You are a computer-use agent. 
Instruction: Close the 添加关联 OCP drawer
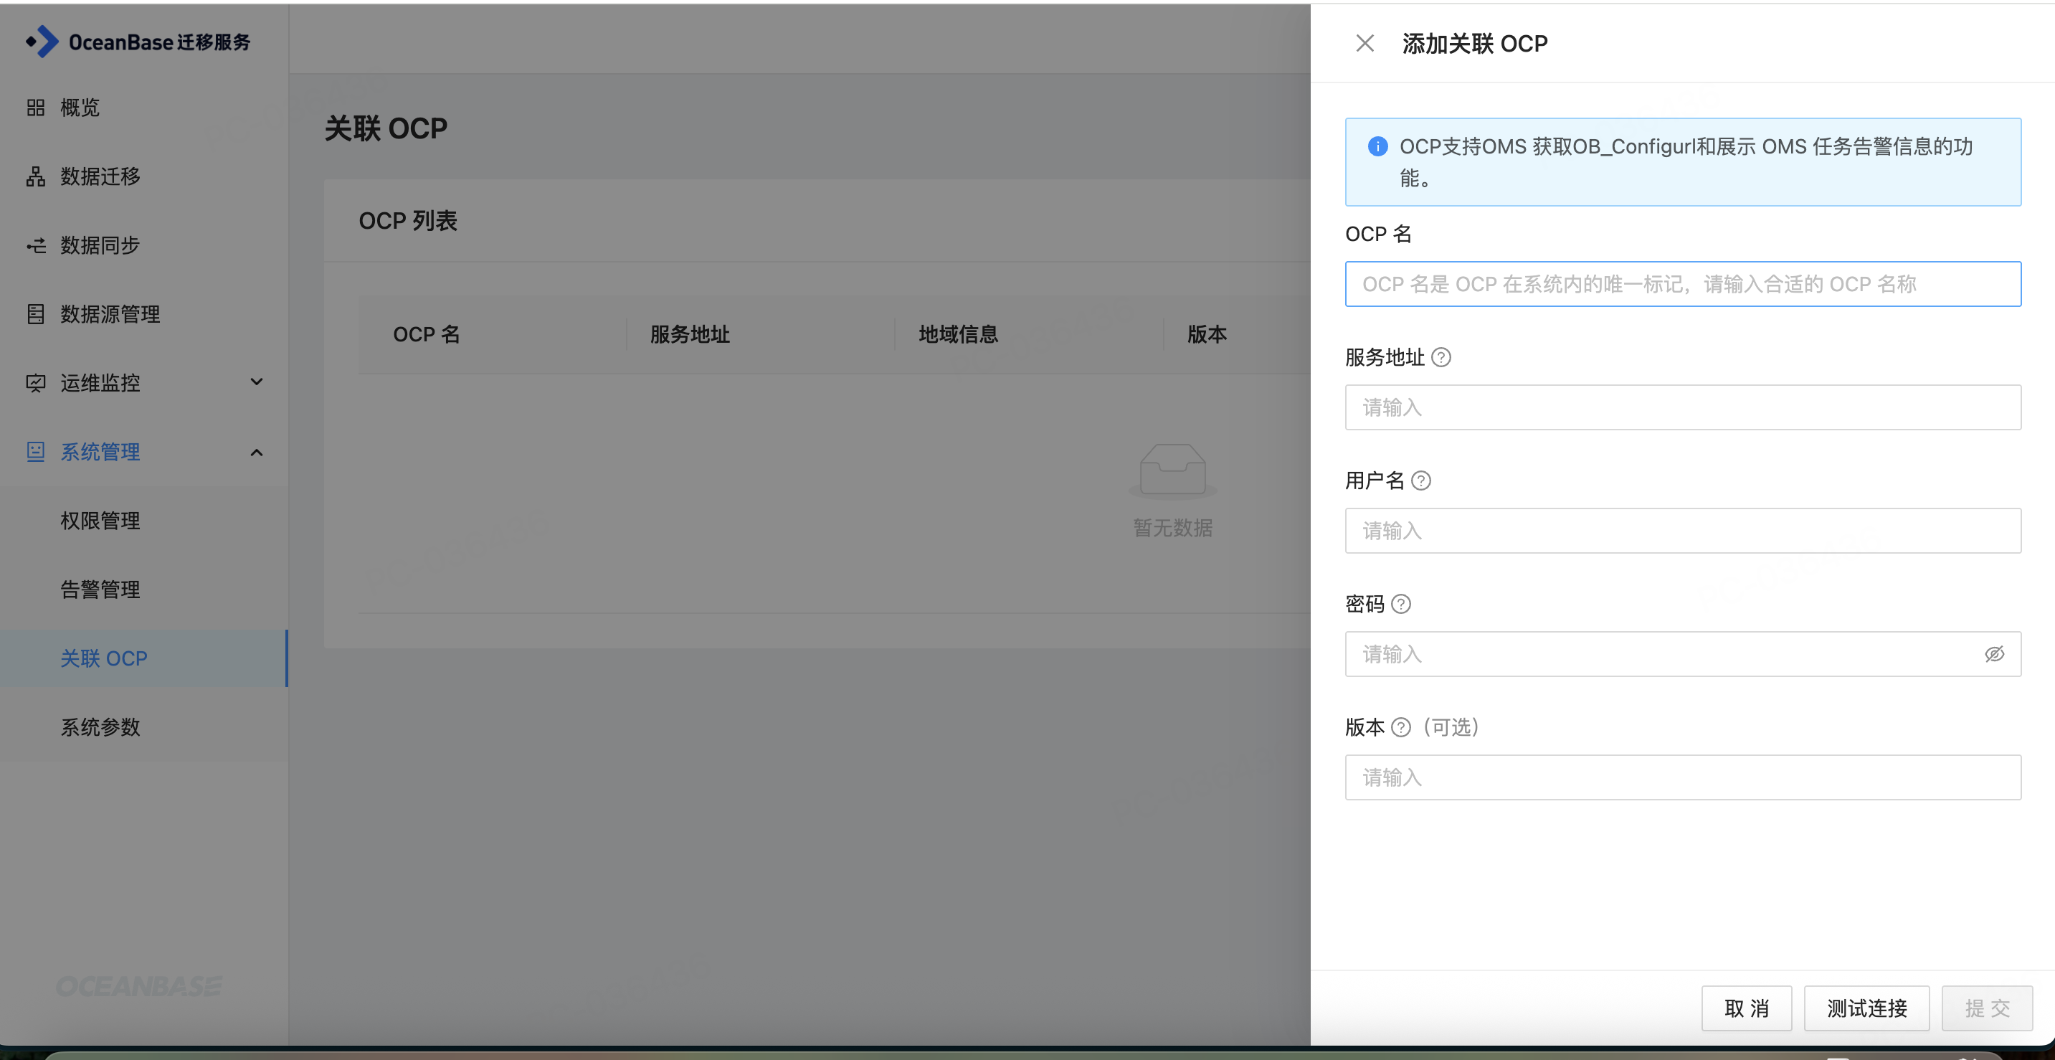click(1365, 43)
